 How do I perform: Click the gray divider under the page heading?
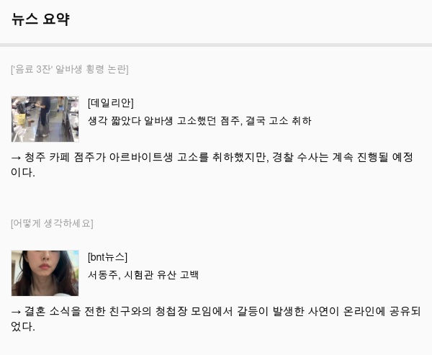pos(216,45)
